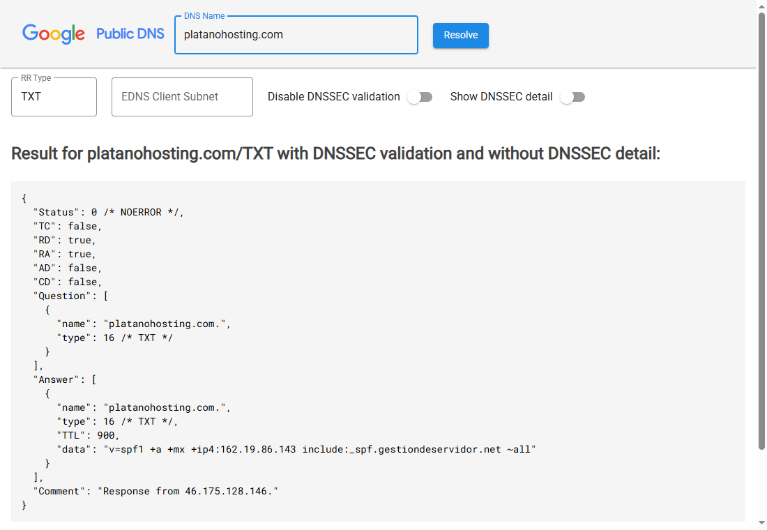Click the Question "type": 16 TXT line
The height and width of the screenshot is (530, 767).
point(115,338)
